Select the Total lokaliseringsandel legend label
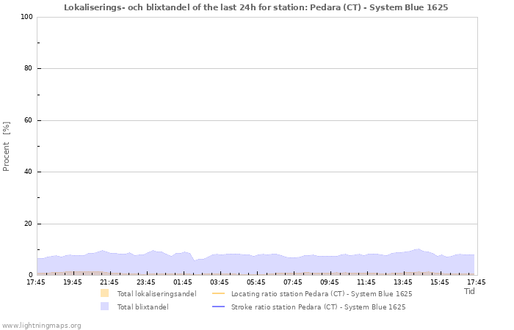This screenshot has width=514, height=330. coord(156,293)
